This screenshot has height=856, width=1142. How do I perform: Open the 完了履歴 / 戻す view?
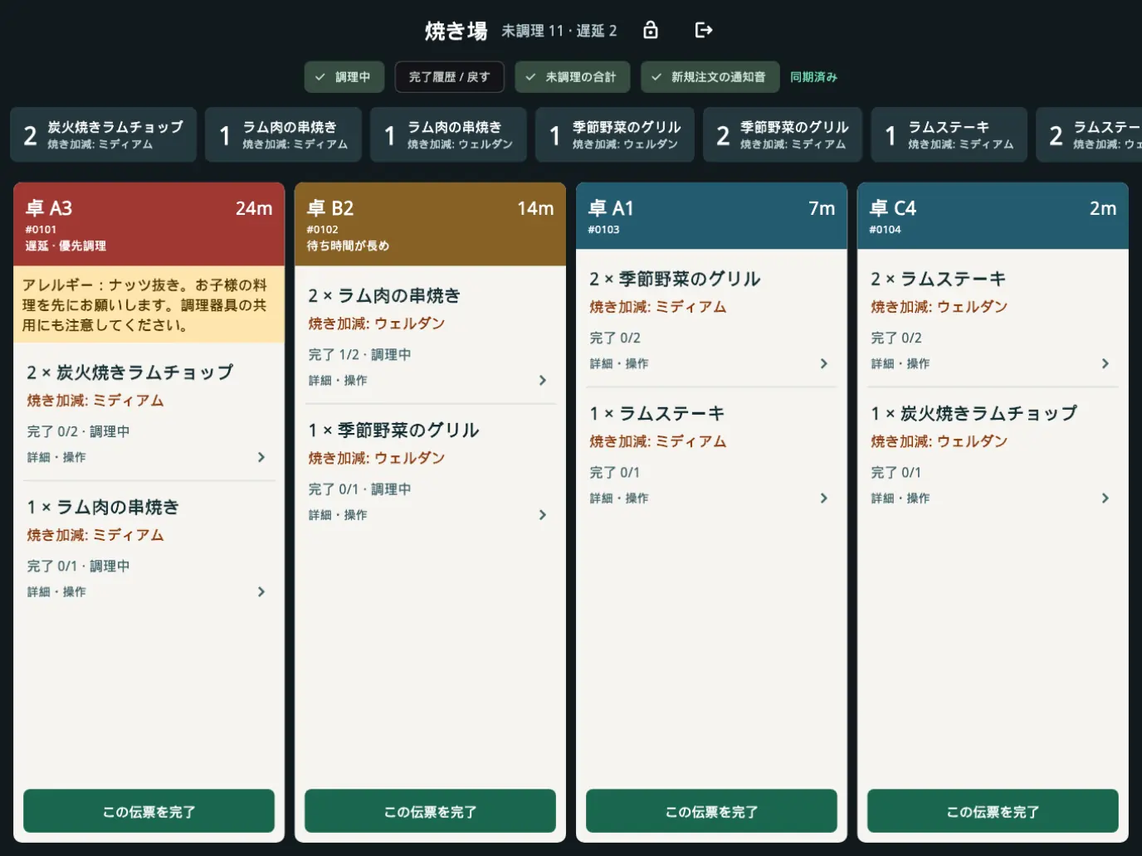(449, 77)
